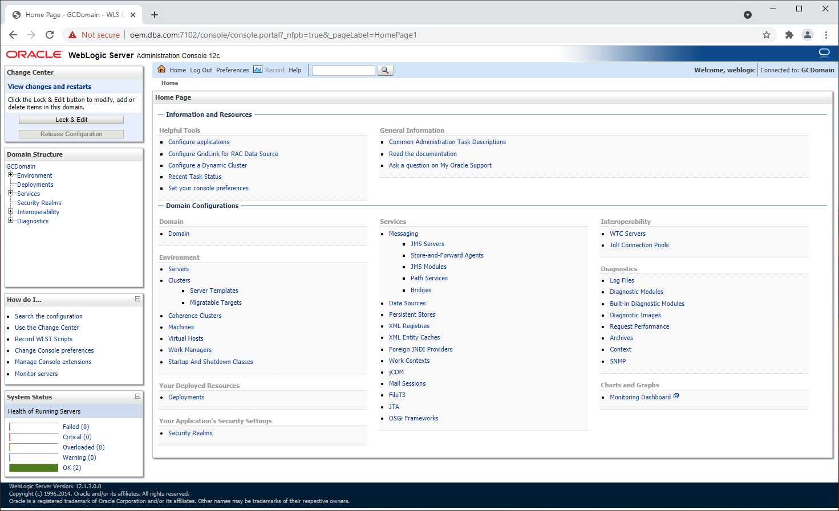The image size is (839, 511).
Task: Open the SNMP diagnostics link
Action: [618, 361]
